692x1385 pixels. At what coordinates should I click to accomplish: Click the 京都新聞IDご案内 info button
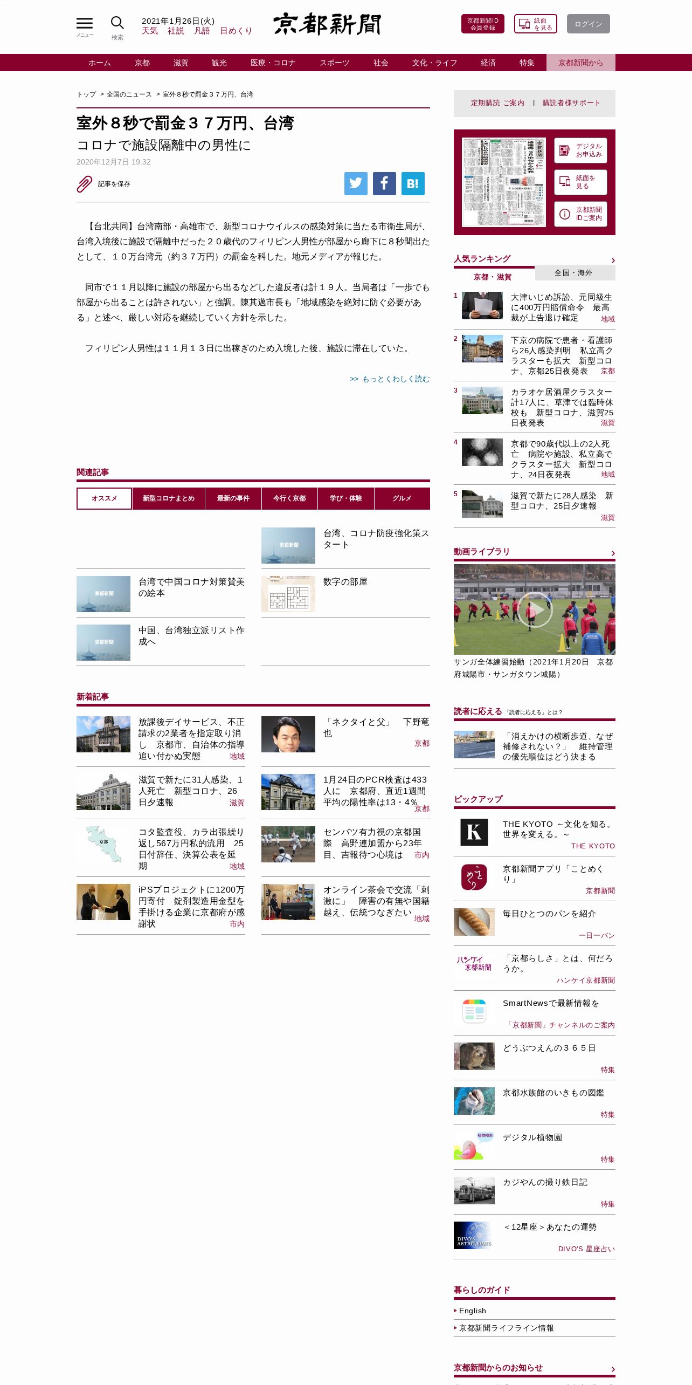pos(580,214)
